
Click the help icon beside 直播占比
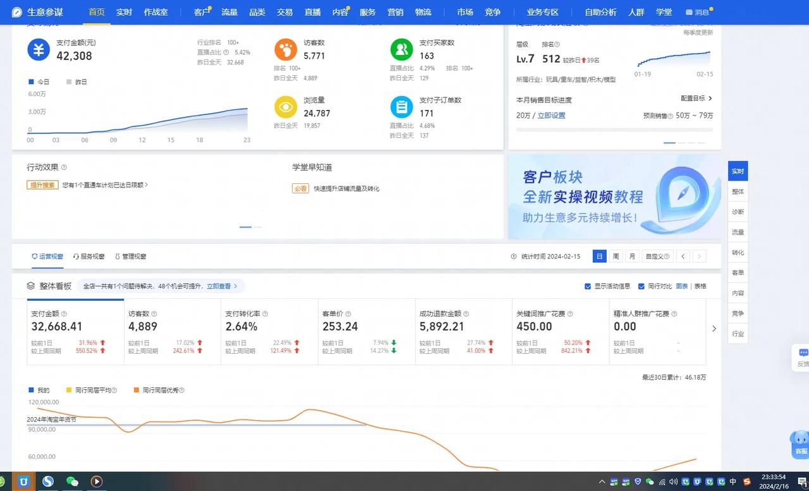[x=226, y=52]
